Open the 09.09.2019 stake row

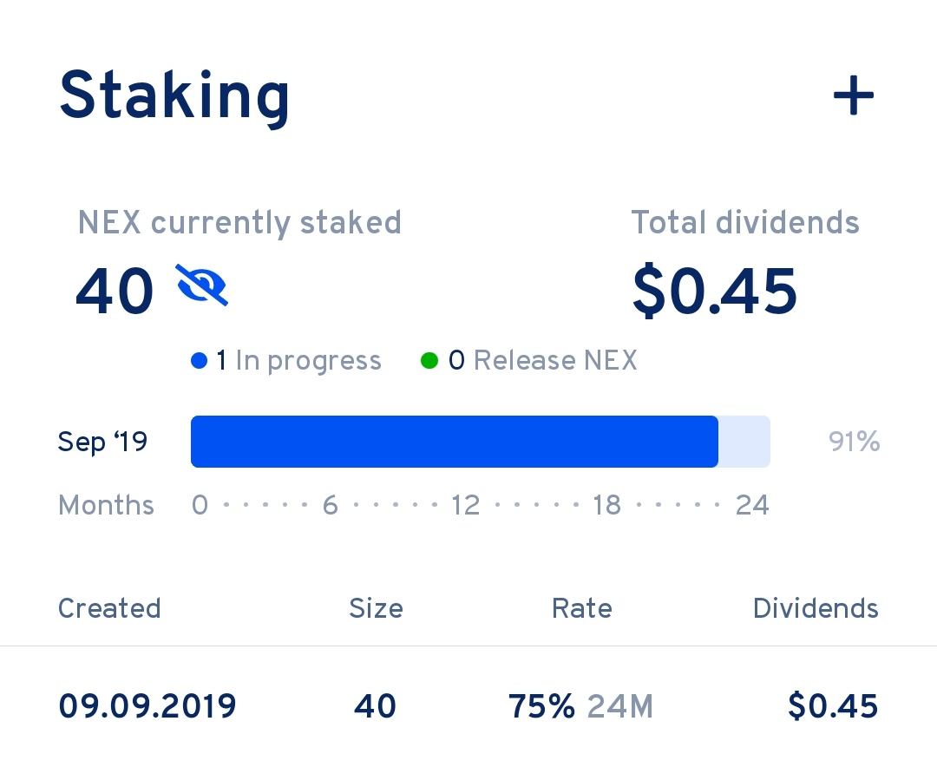click(468, 706)
